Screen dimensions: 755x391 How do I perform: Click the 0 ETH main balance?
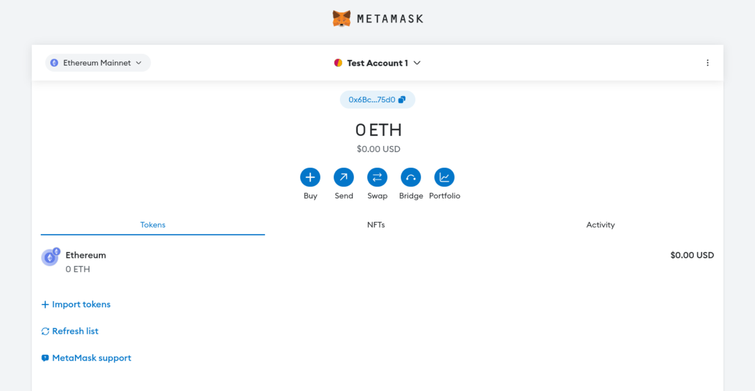(378, 130)
